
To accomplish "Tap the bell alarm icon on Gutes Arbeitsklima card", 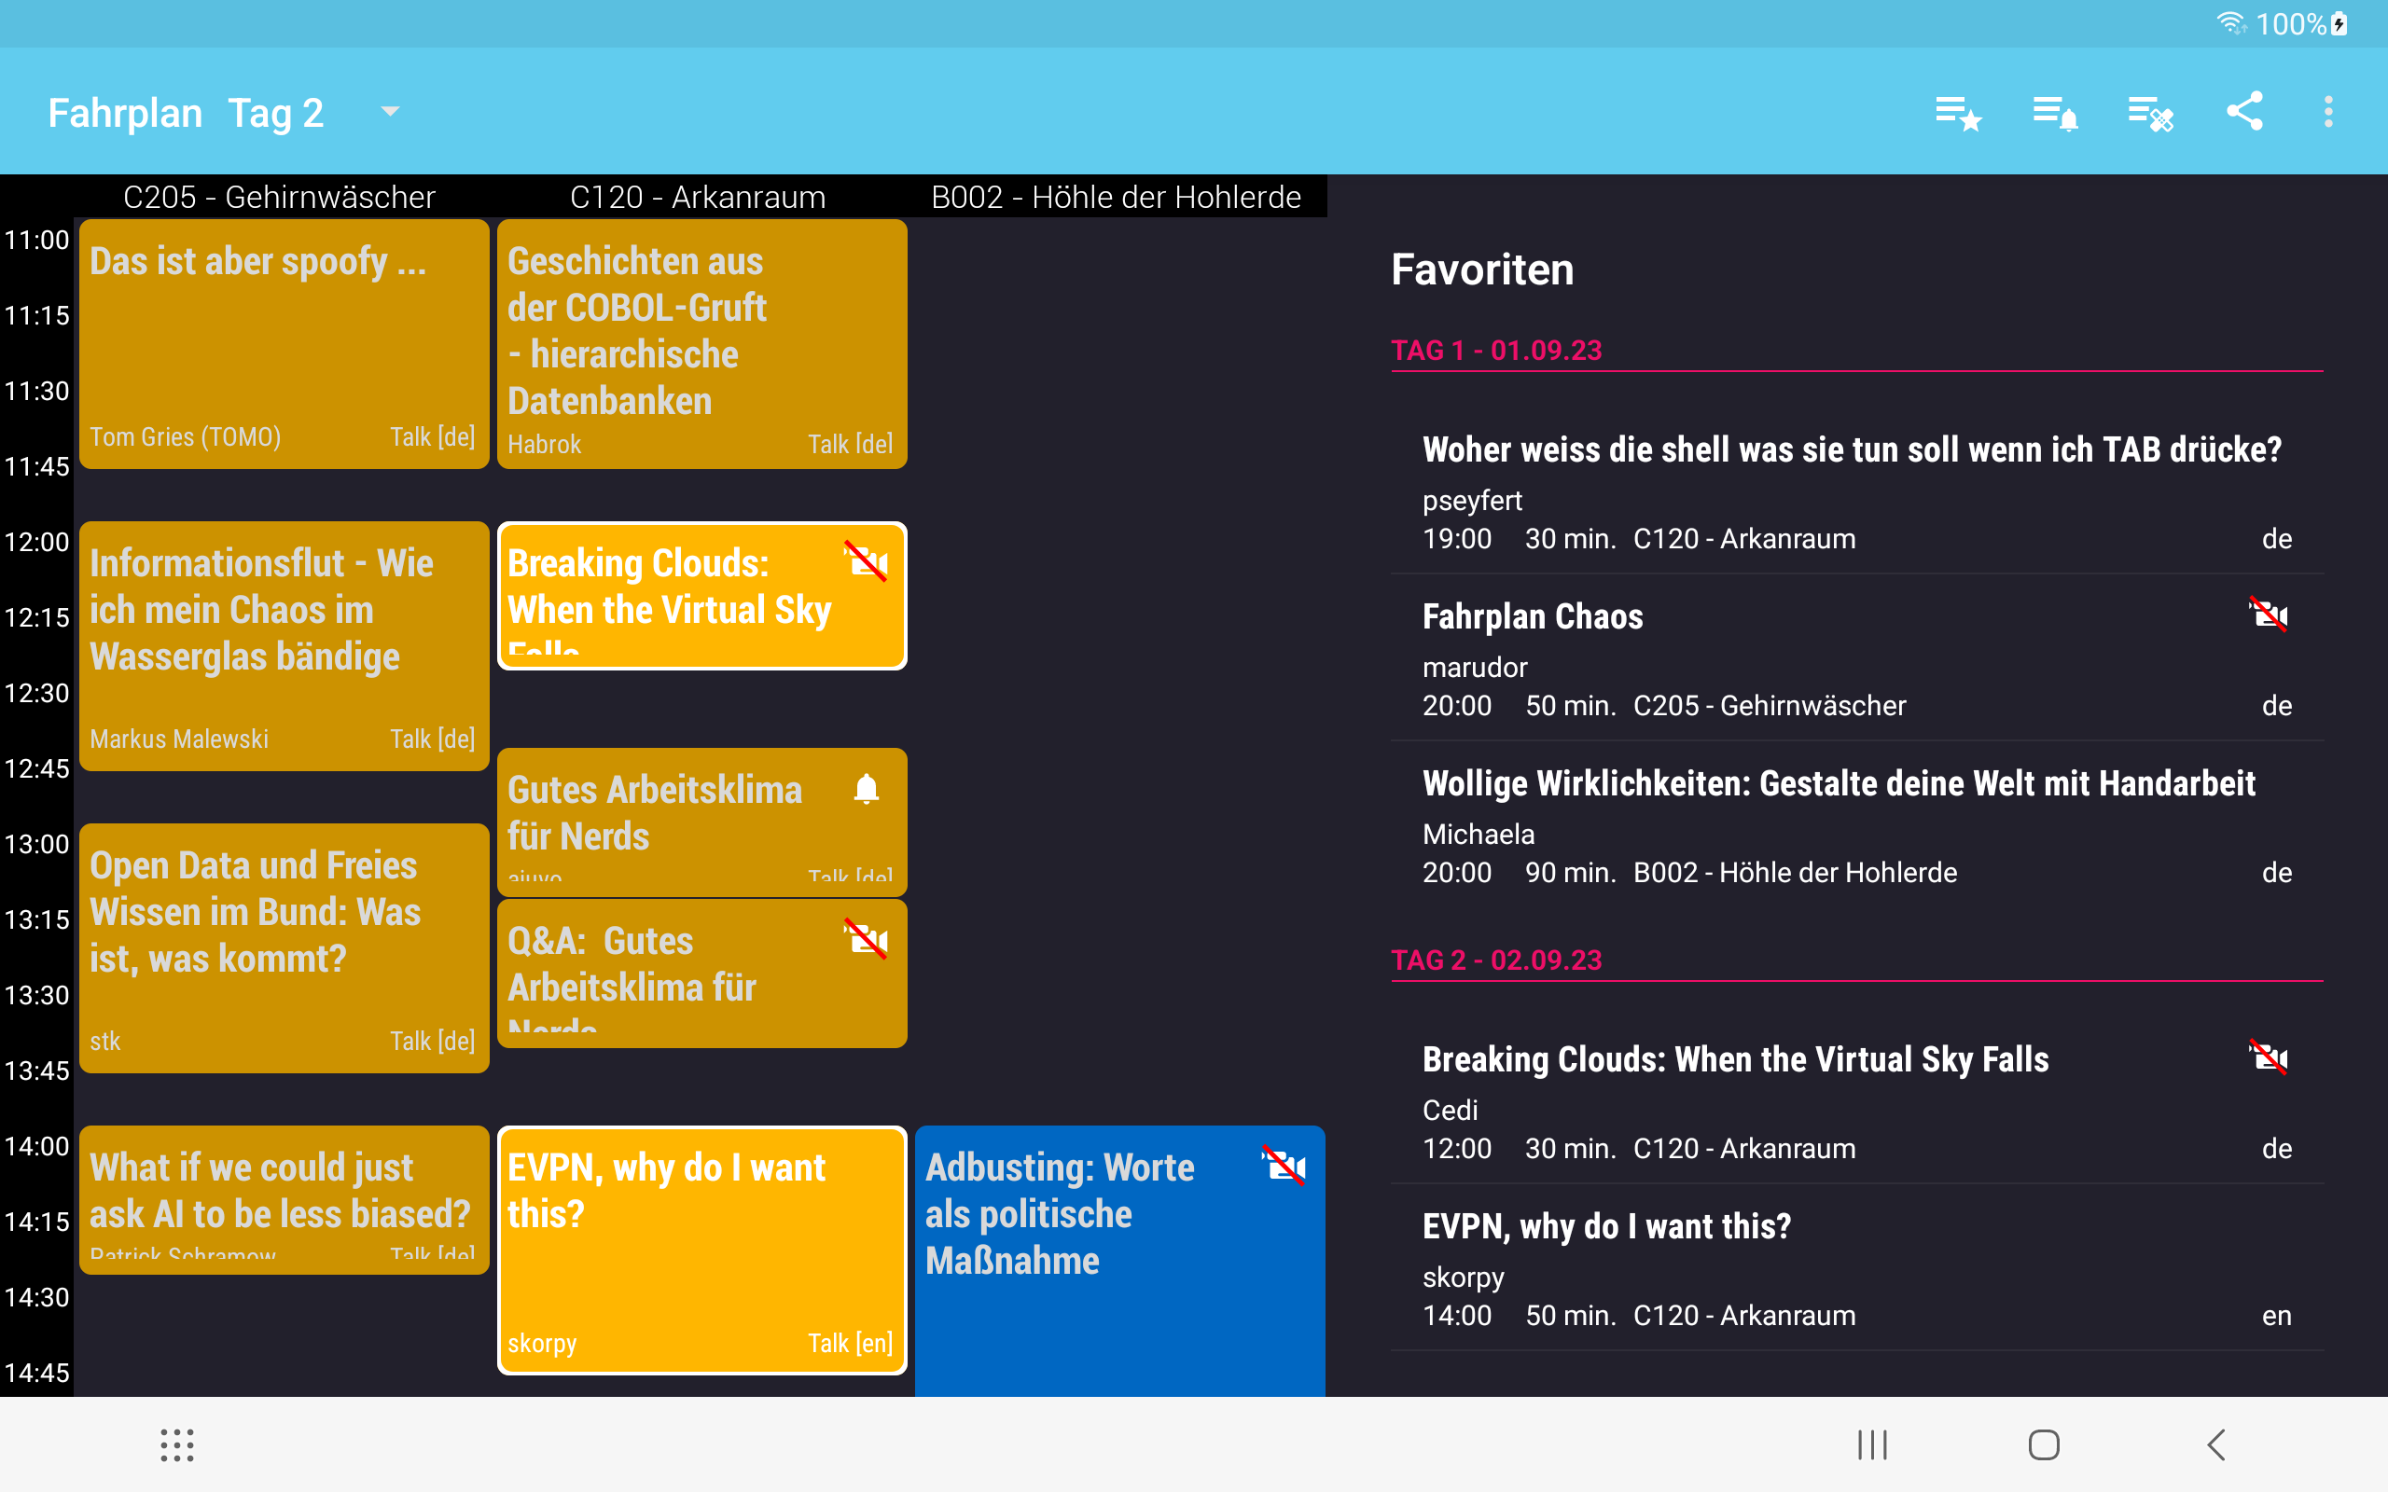I will coord(867,789).
